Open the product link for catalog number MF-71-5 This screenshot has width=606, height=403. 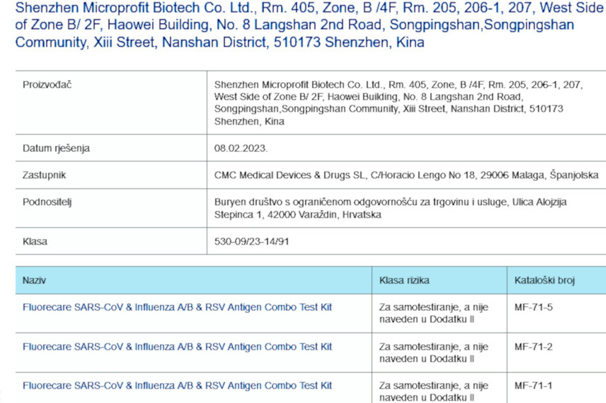(x=177, y=307)
